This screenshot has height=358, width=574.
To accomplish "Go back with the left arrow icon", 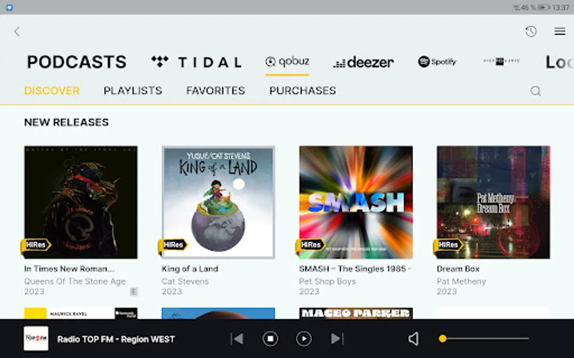I will point(17,31).
